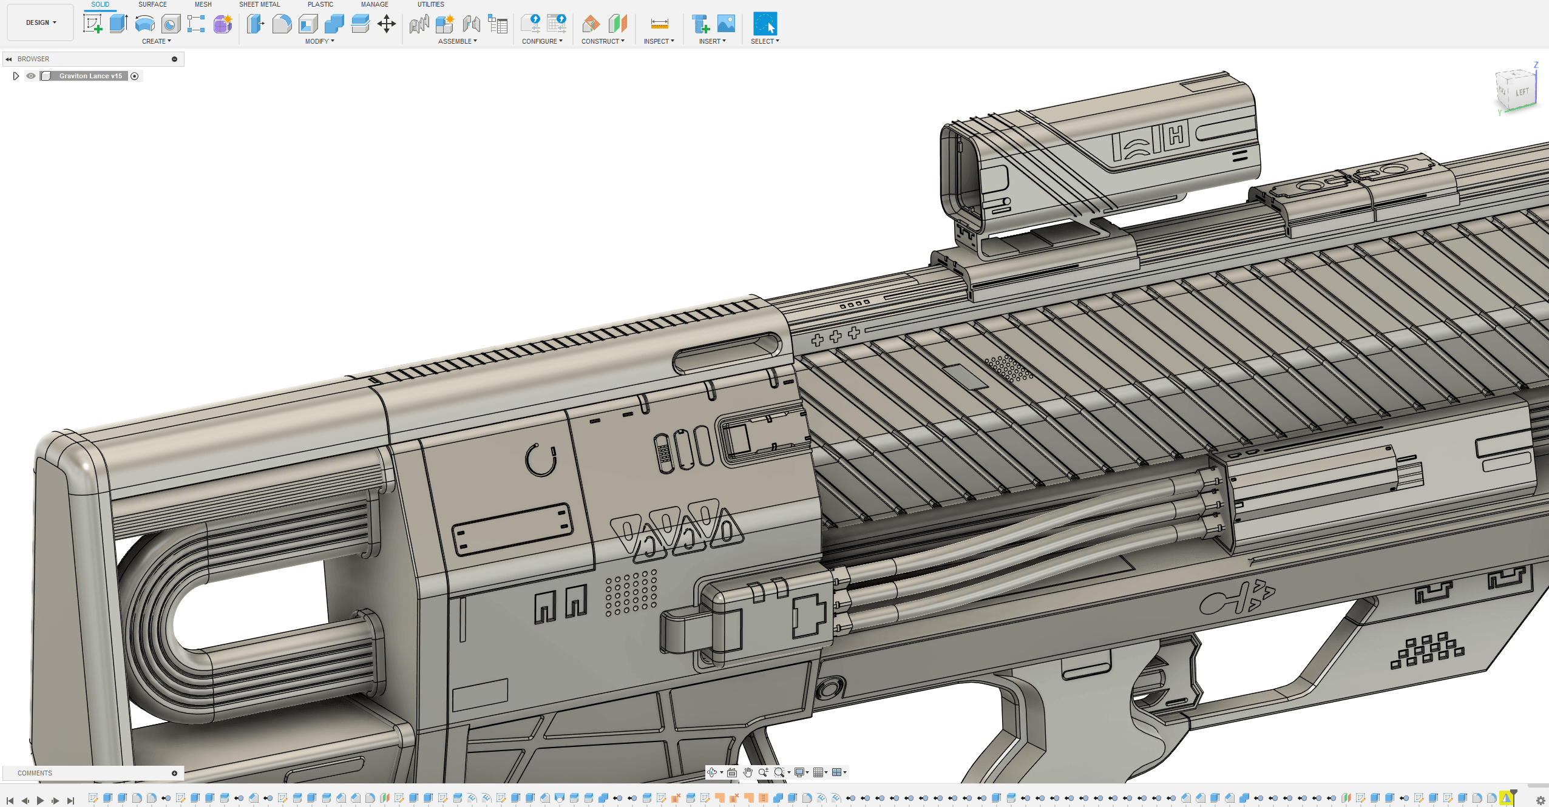
Task: Switch to the Utilities tab
Action: pyautogui.click(x=431, y=4)
